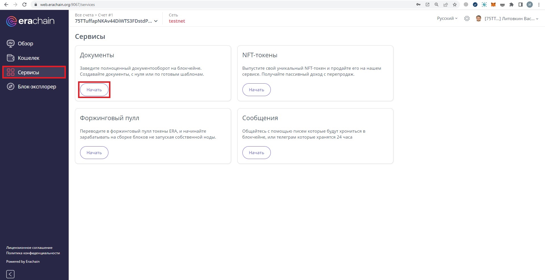Open the Русский language dropdown
545x280 pixels.
pyautogui.click(x=447, y=18)
